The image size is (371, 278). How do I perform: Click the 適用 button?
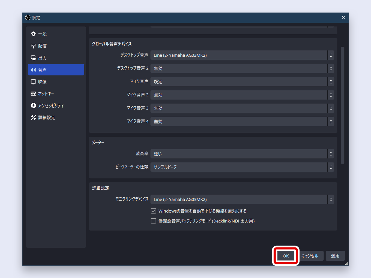(x=335, y=256)
